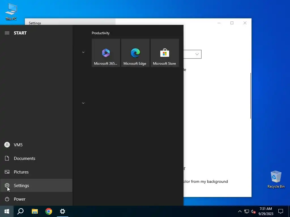The image size is (290, 217).
Task: Select the VM5 user account
Action: click(x=36, y=145)
